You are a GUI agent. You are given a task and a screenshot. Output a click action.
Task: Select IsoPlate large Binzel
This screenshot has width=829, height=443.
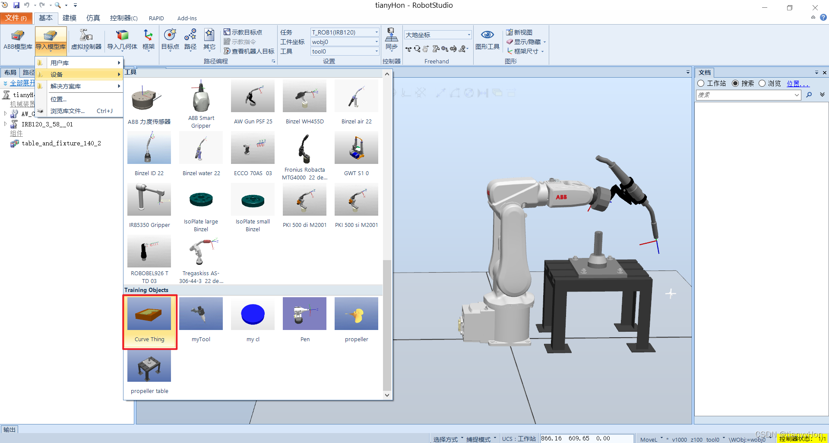201,207
